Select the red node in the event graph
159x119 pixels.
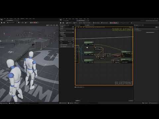click(118, 56)
